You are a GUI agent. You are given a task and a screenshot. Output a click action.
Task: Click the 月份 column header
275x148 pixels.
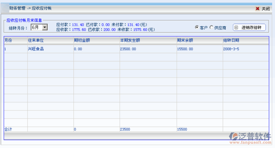coord(8,40)
